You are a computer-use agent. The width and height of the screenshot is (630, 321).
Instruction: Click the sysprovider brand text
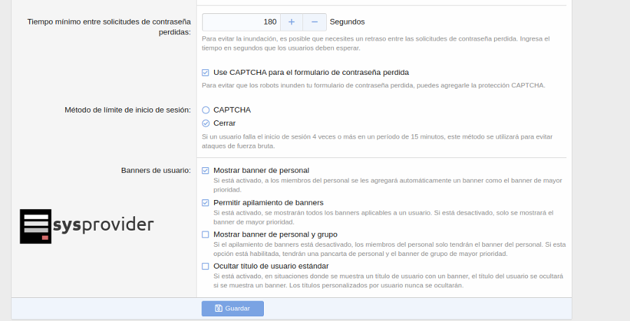pyautogui.click(x=103, y=225)
